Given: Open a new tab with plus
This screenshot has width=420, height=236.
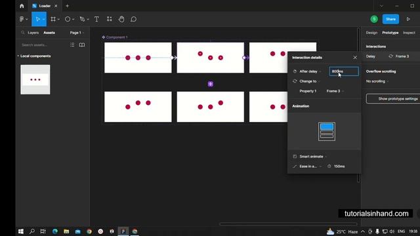Looking at the screenshot, I should point(67,6).
